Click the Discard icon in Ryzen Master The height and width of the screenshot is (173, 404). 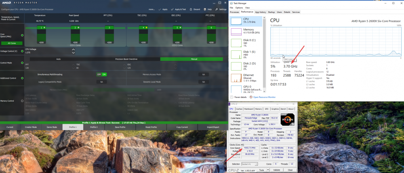(x=191, y=9)
